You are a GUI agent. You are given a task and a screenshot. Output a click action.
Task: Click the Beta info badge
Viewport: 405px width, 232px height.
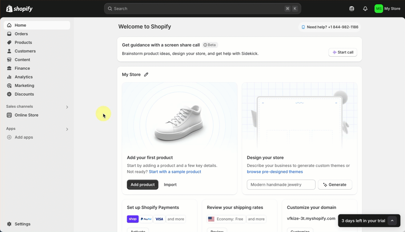tap(210, 45)
